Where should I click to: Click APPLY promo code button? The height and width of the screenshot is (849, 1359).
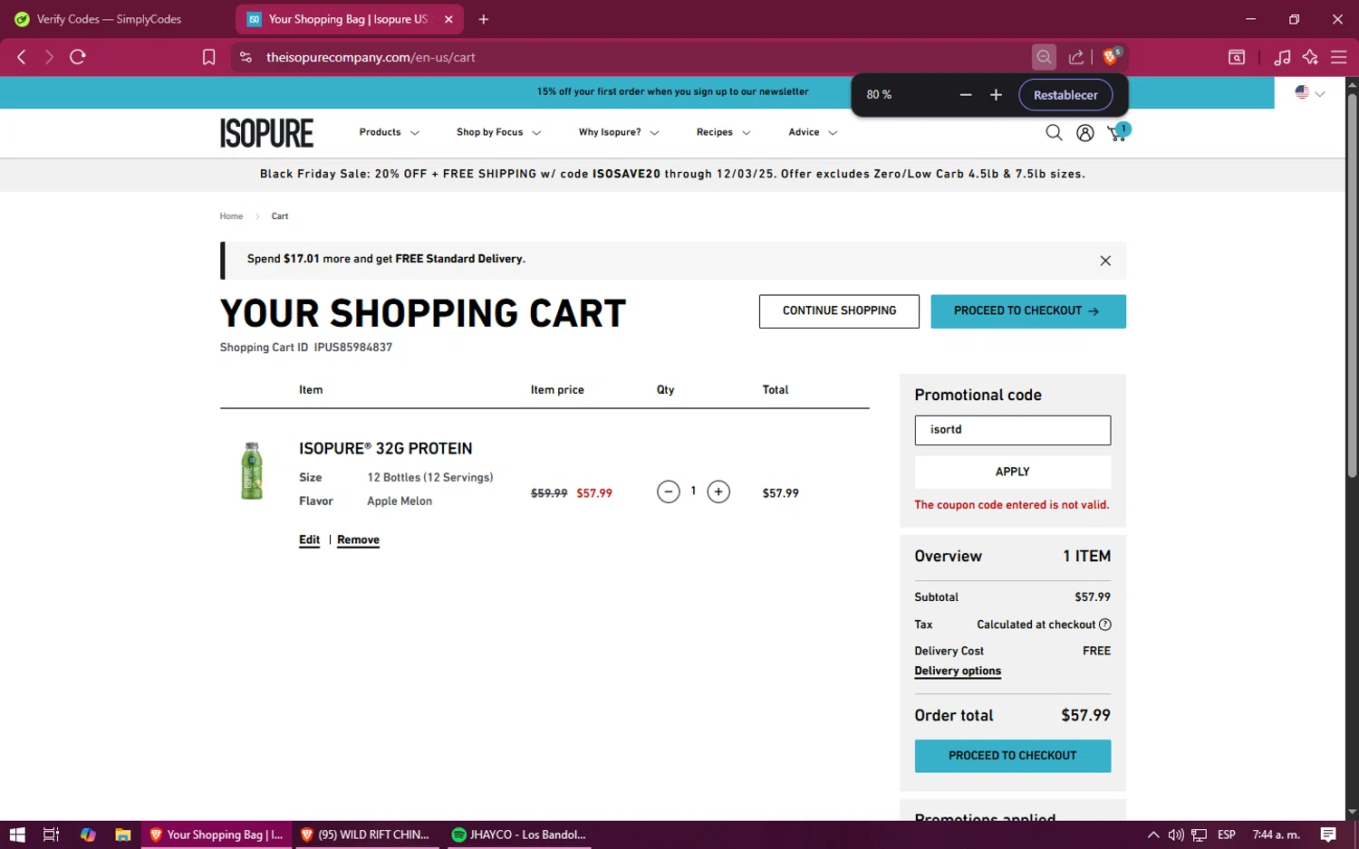(1012, 472)
